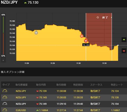Click the red down-arrow Low button
The width and height of the screenshot is (127, 112).
pos(124,51)
